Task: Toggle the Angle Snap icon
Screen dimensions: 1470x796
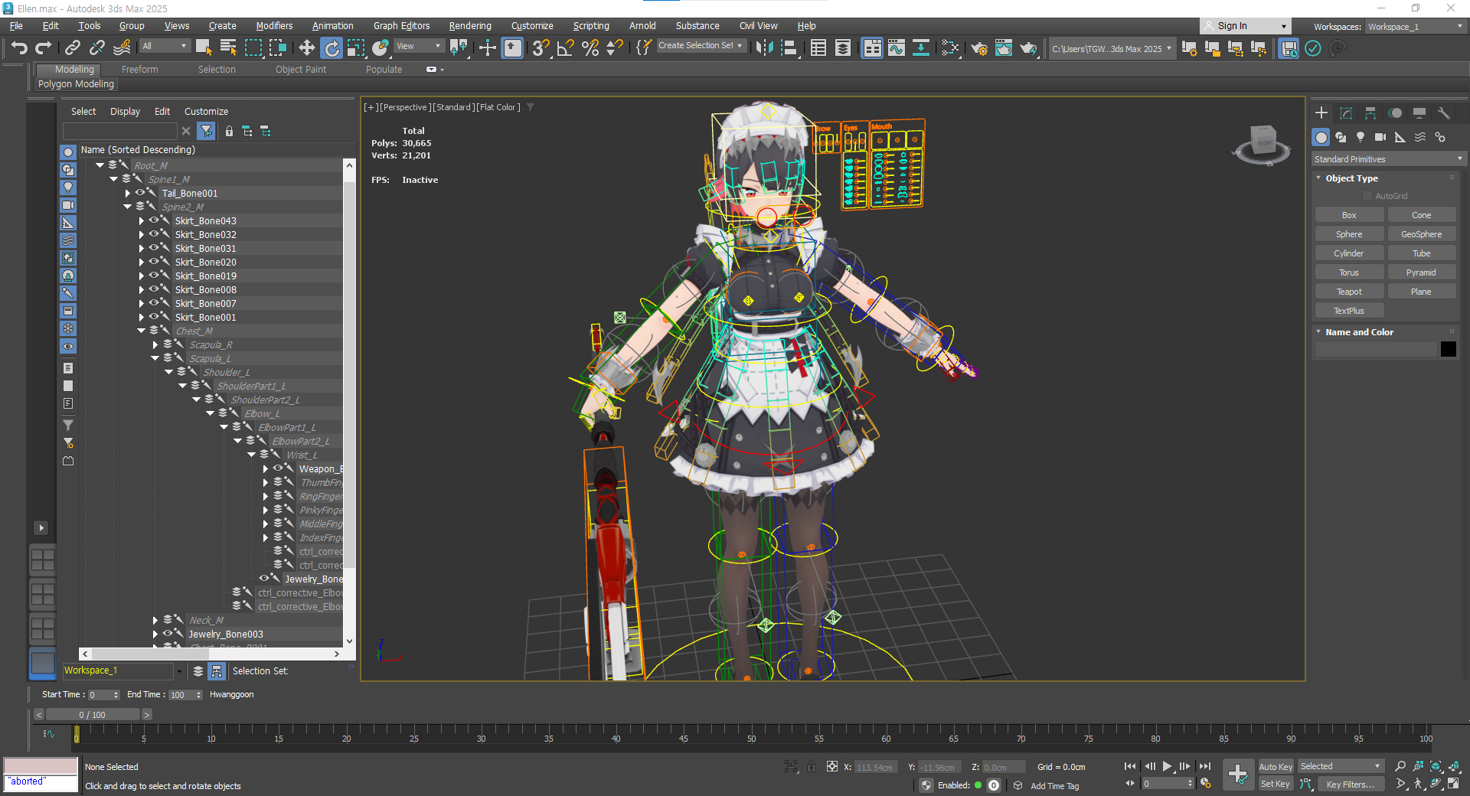Action: click(x=566, y=48)
